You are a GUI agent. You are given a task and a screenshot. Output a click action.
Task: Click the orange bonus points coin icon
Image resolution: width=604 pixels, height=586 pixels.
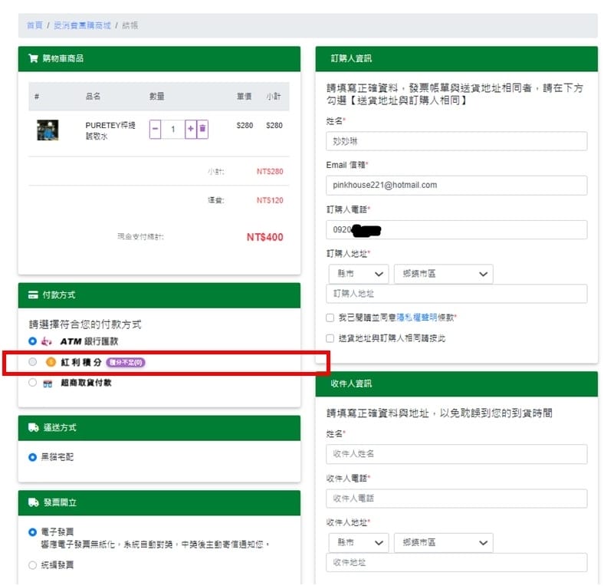51,362
